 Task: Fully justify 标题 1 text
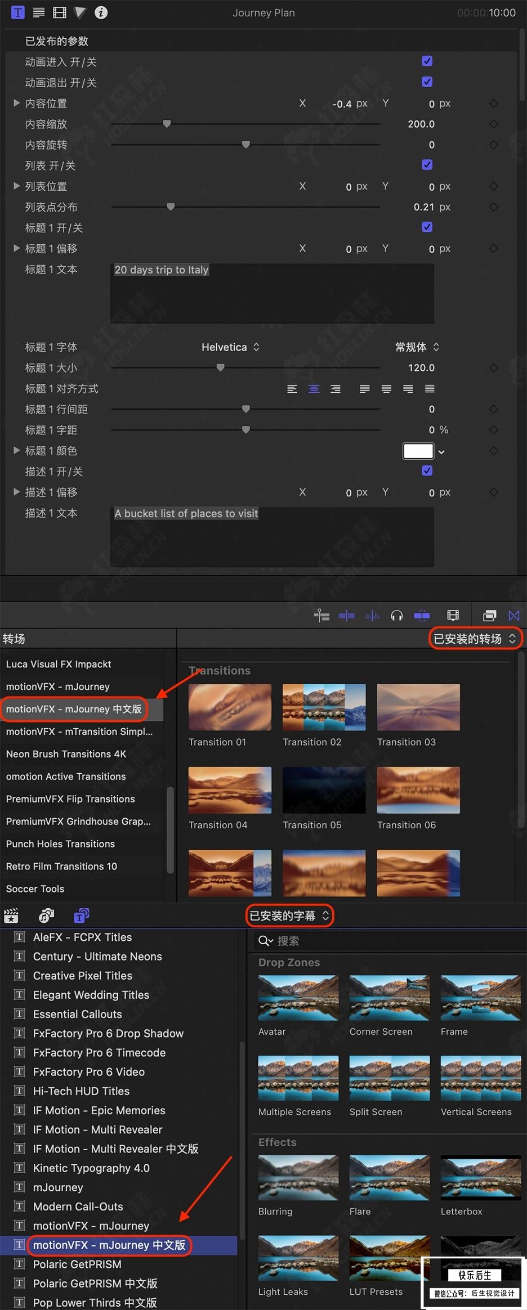(430, 389)
